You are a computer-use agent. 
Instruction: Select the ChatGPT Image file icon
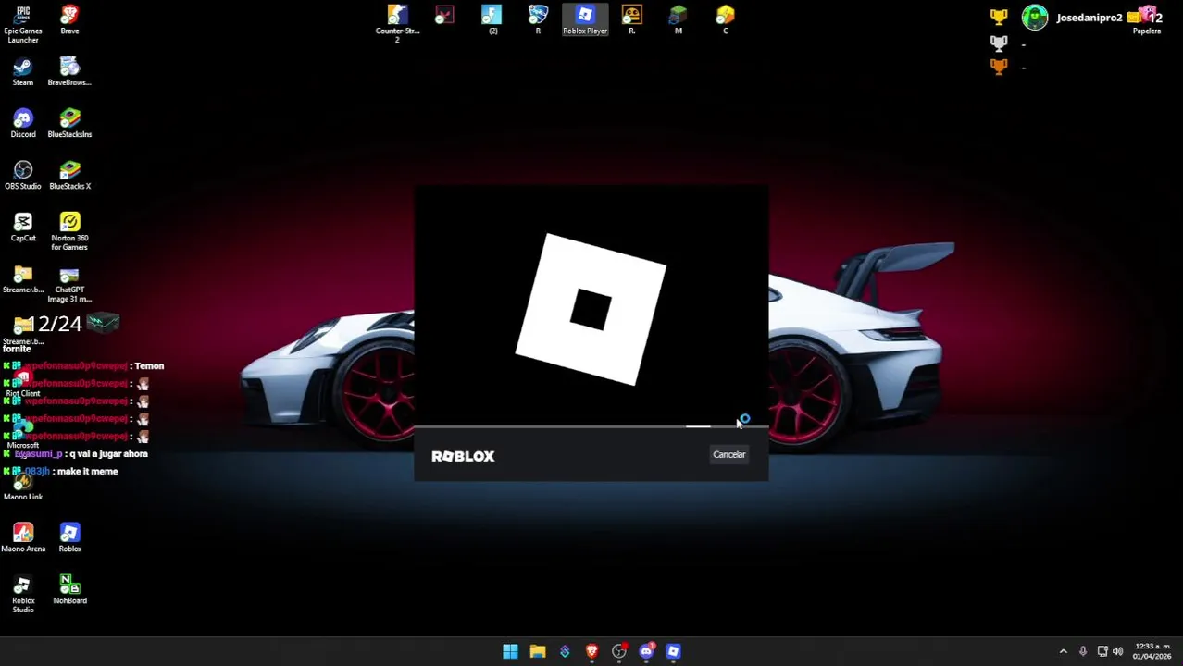pos(69,285)
